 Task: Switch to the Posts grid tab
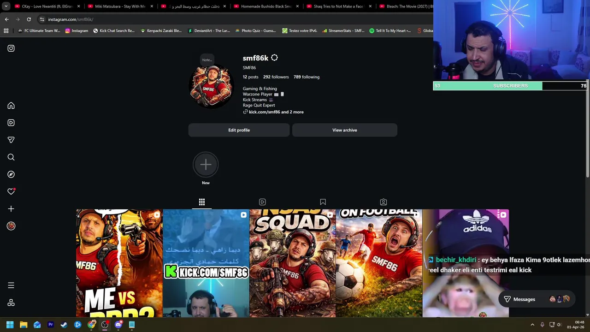pyautogui.click(x=202, y=202)
